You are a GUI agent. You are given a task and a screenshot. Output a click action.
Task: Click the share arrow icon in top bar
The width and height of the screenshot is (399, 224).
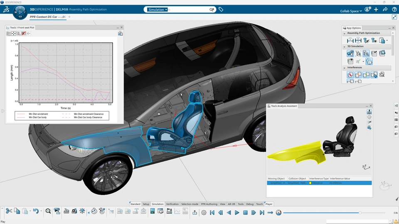385,10
